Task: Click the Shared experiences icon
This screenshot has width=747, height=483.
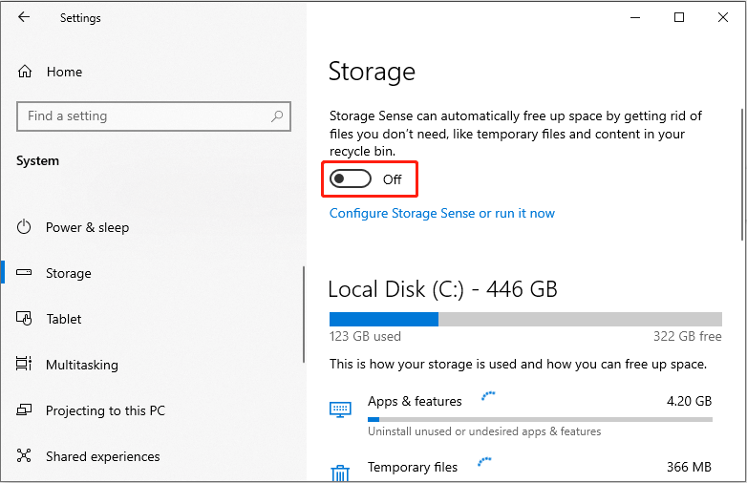Action: click(25, 456)
